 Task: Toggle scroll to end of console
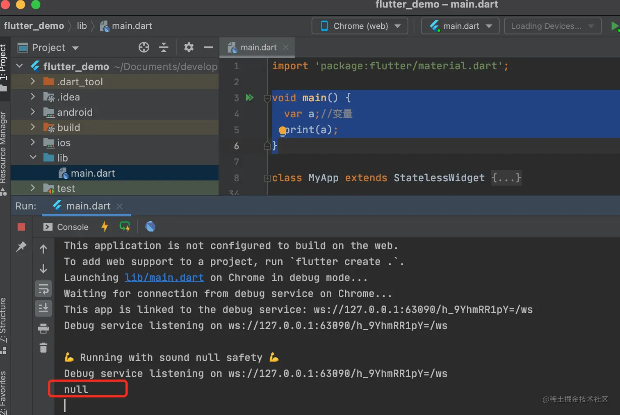43,308
